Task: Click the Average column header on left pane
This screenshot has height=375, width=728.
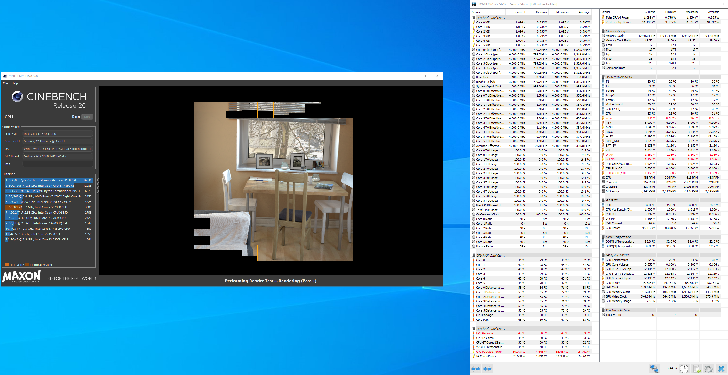Action: (x=584, y=12)
